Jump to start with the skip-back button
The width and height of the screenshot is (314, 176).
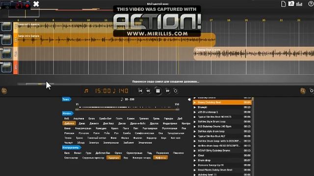[x=140, y=91]
